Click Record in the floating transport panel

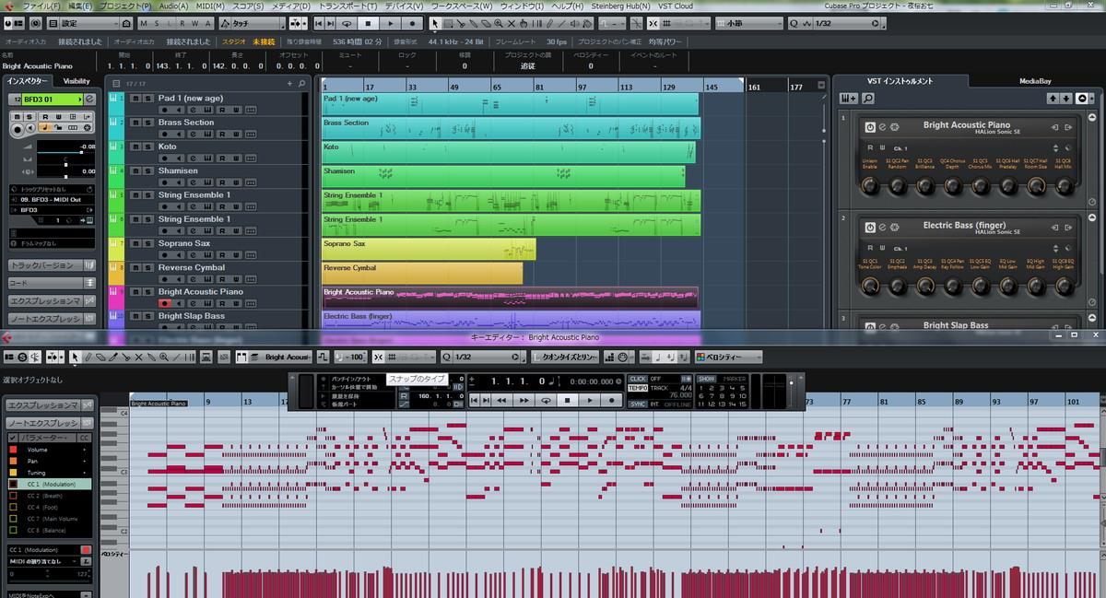(x=611, y=400)
